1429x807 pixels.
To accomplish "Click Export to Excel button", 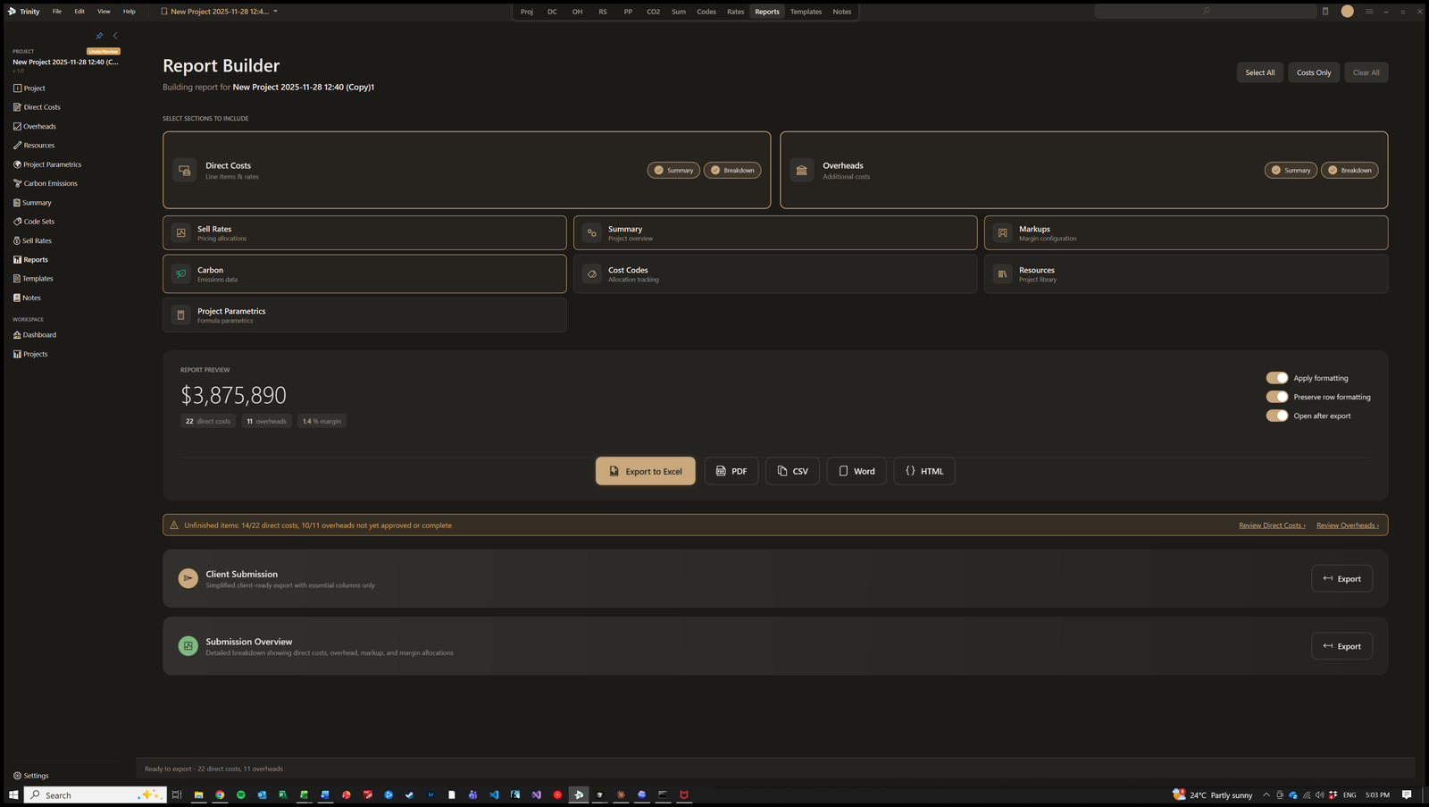I will click(646, 471).
